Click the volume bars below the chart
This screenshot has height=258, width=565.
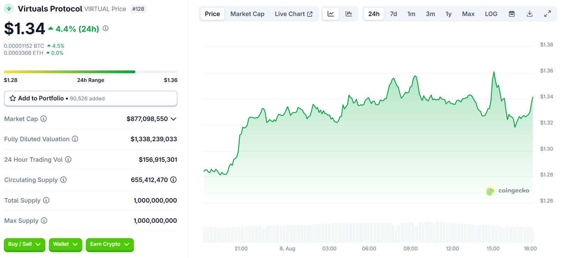click(368, 233)
